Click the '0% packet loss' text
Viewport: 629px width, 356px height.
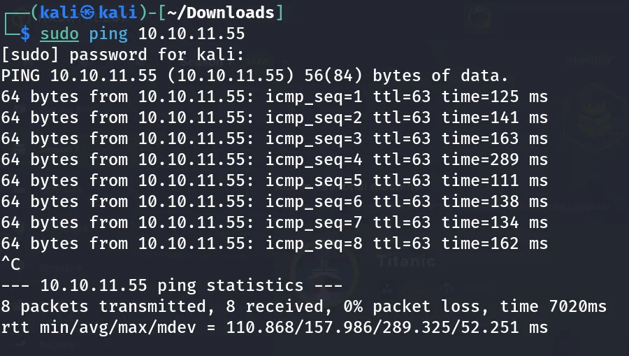pyautogui.click(x=415, y=306)
